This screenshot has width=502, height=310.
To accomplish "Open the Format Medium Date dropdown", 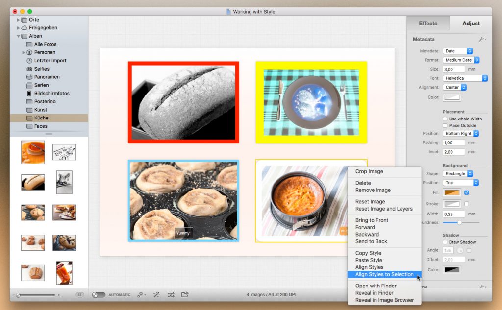I will pos(461,60).
